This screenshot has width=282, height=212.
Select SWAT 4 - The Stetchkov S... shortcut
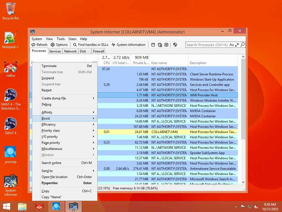tap(11, 99)
